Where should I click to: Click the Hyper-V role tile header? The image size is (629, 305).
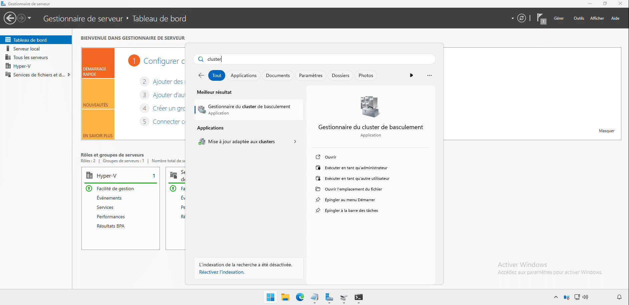120,176
